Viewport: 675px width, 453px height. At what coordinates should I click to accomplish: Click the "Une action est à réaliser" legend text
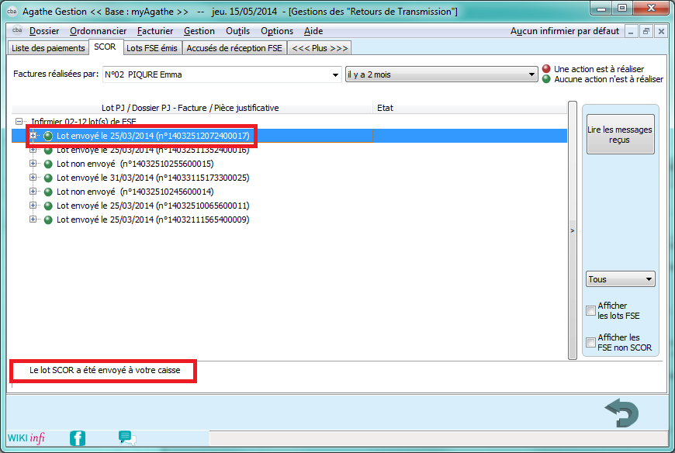[599, 69]
